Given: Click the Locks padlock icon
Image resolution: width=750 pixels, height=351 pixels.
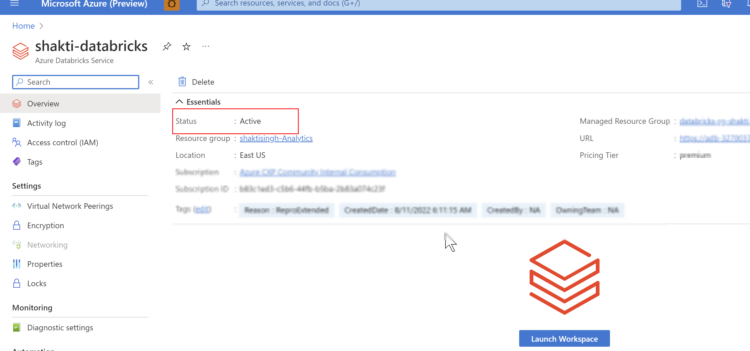Looking at the screenshot, I should click(x=17, y=283).
